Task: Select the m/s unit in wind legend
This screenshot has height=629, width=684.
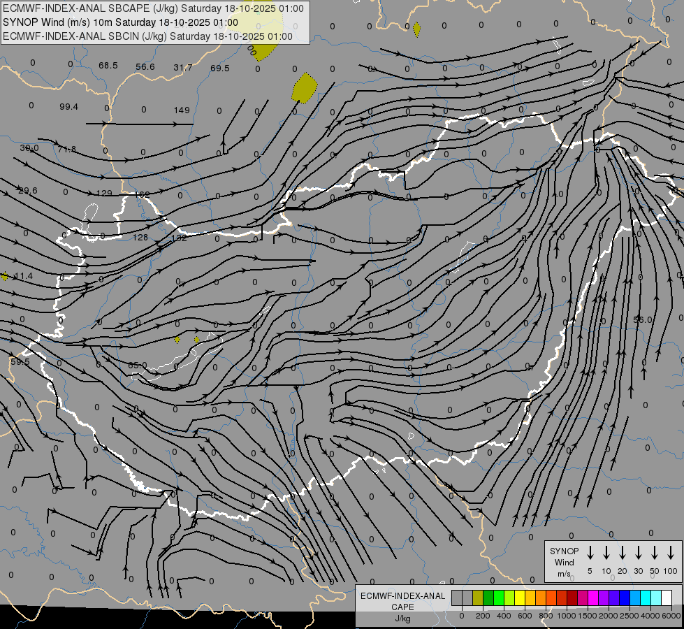Action: pos(564,574)
